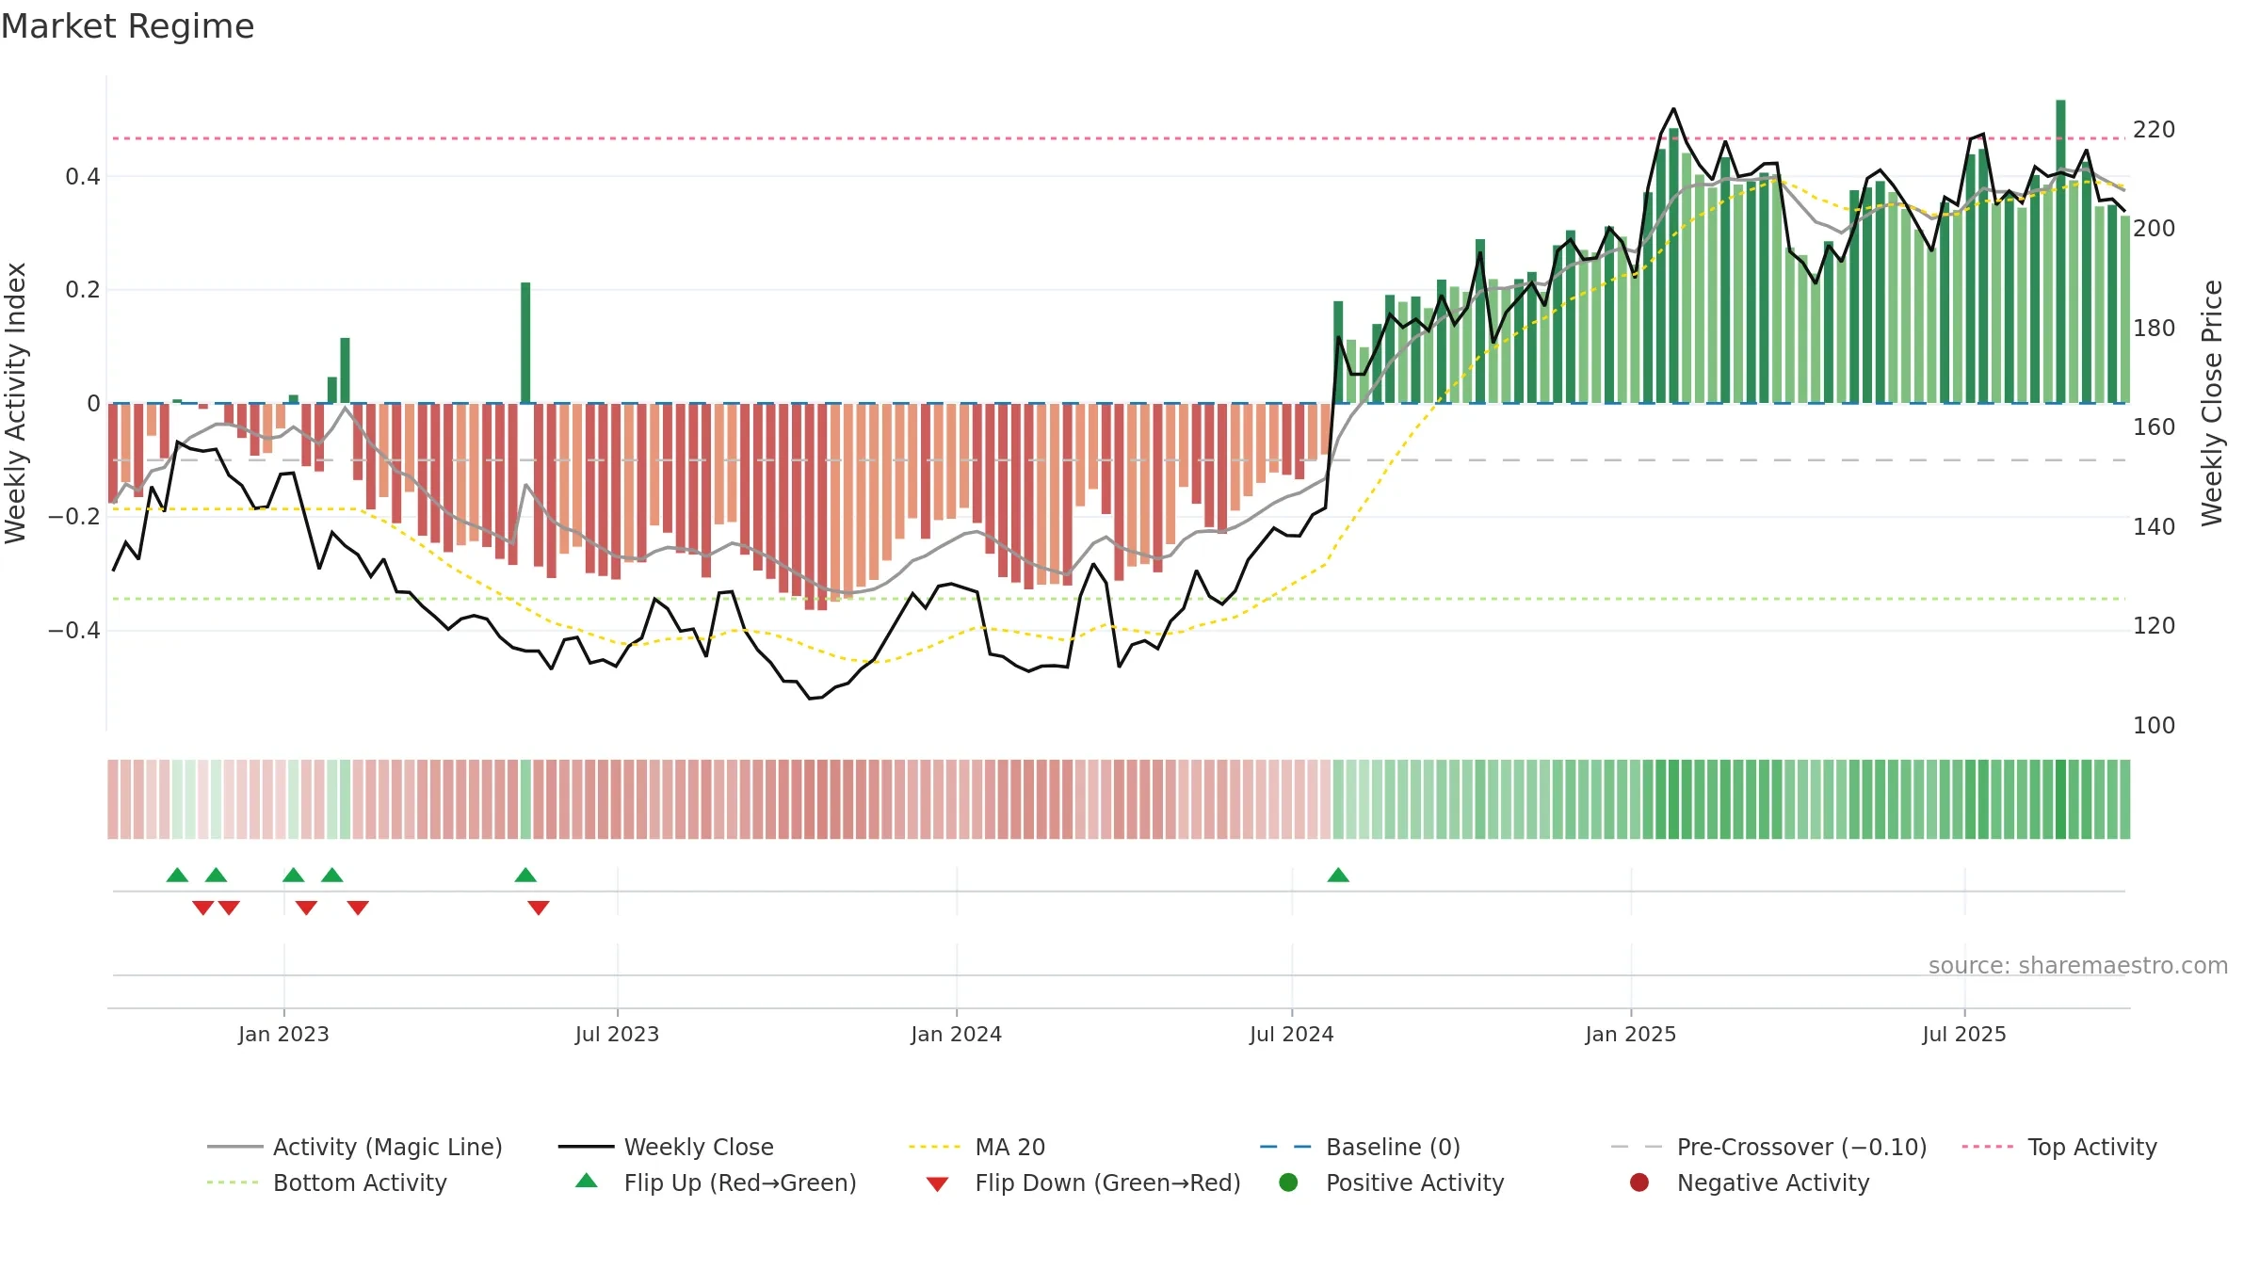Toggle the Flip Up (Red→Green) legend entry
This screenshot has height=1271, width=2260.
click(716, 1183)
